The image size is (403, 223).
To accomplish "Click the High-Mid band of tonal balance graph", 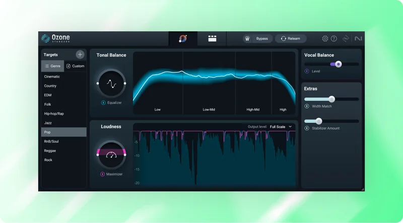I will [253, 83].
